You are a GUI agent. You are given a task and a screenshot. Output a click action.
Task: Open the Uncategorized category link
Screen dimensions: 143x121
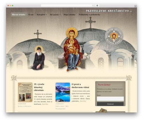(60, 109)
